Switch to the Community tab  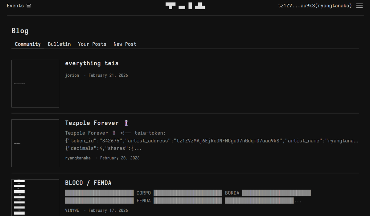tap(28, 44)
